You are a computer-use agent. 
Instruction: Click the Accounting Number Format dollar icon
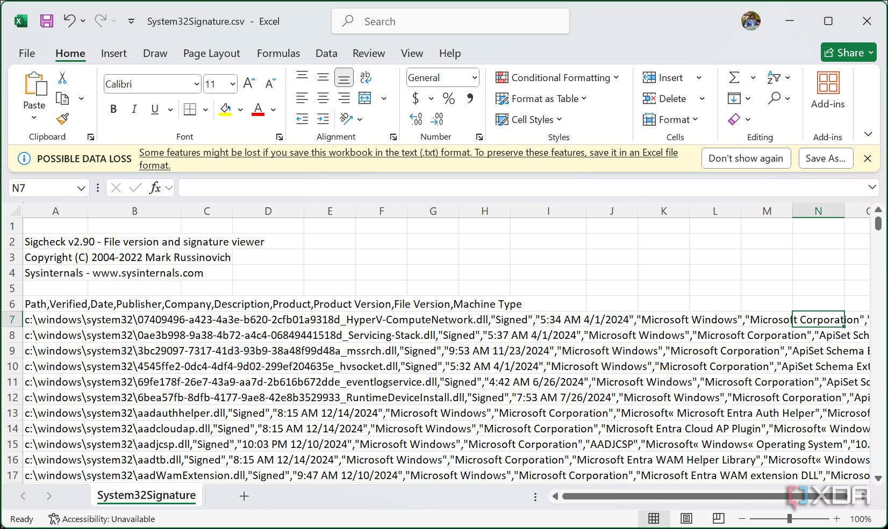(416, 98)
